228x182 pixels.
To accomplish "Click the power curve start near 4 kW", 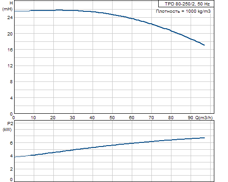I will (x=15, y=157).
